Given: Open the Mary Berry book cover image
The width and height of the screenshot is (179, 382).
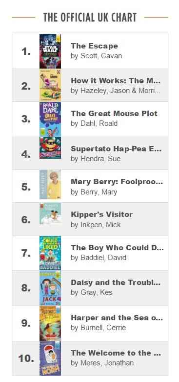Looking at the screenshot, I should coord(50,185).
